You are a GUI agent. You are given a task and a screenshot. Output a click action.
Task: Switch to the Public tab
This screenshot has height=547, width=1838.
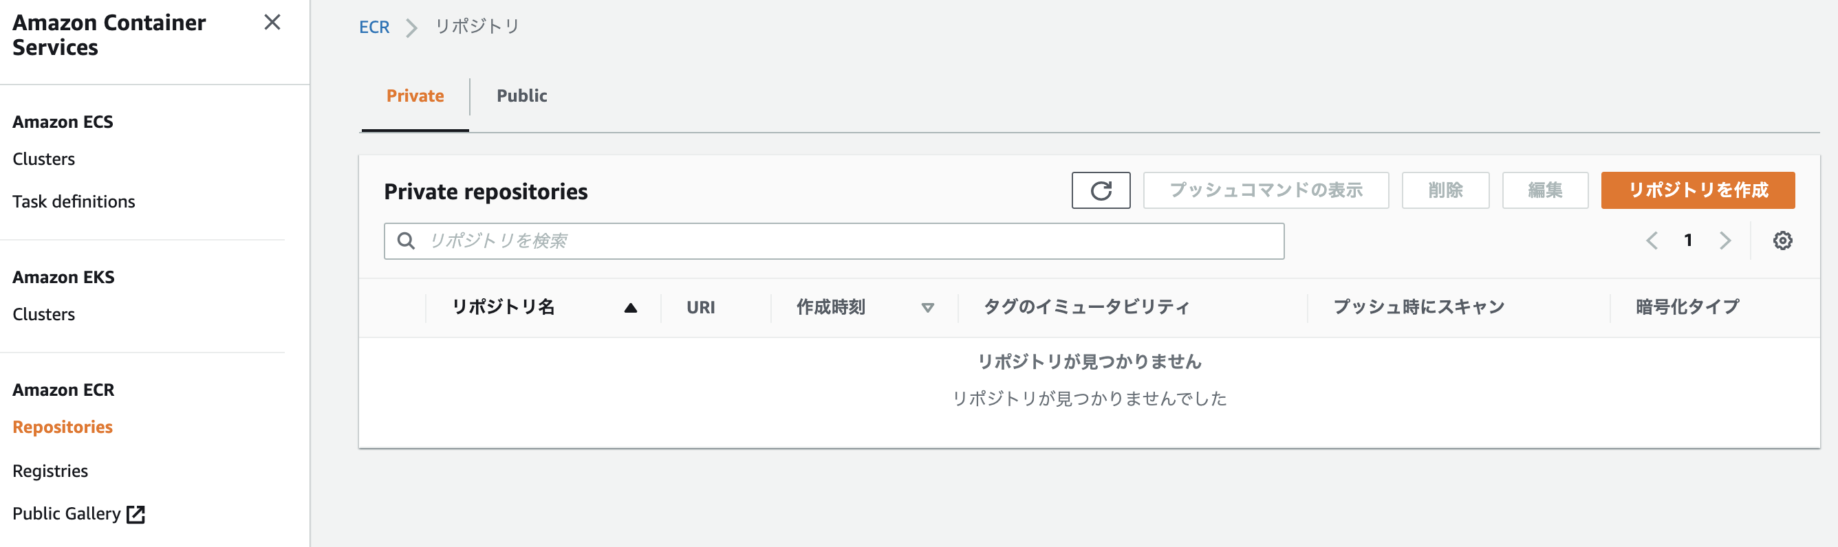click(x=521, y=96)
